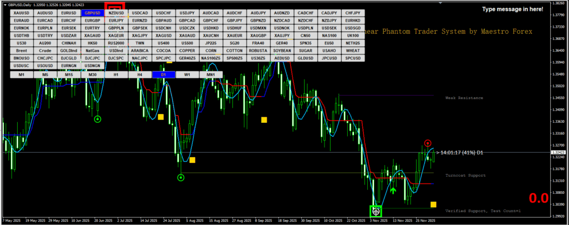Switch chart to USDJPY symbol
The width and height of the screenshot is (569, 225).
tap(187, 13)
